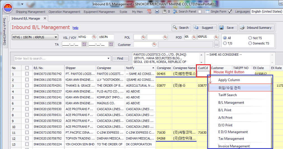Open the Shipping Management menu
This screenshot has height=149, width=283.
click(x=30, y=12)
